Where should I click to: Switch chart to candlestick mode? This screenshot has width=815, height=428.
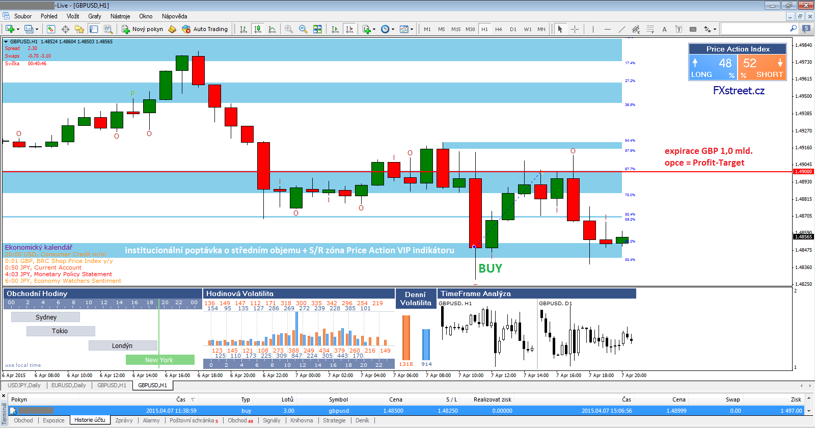tap(258, 29)
